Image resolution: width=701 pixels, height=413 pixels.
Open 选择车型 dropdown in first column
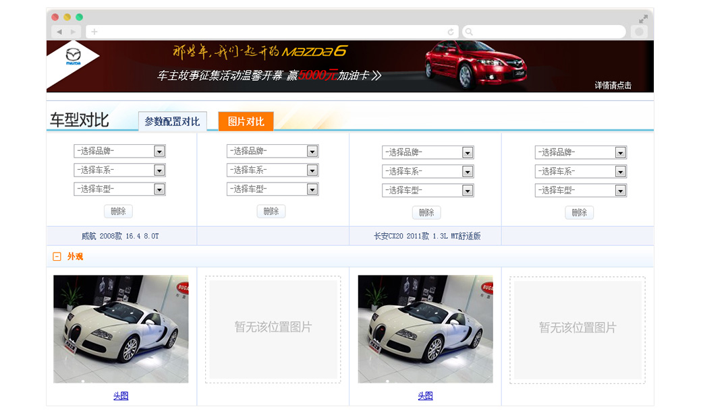(120, 189)
